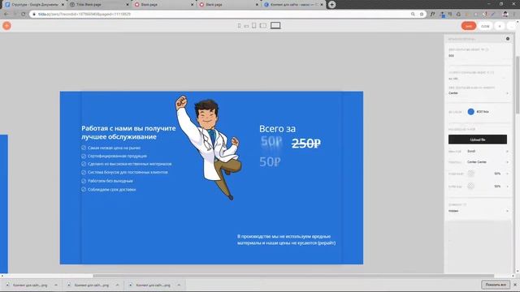
Task: Select the landscape tablet screen size icon
Action: pyautogui.click(x=263, y=25)
